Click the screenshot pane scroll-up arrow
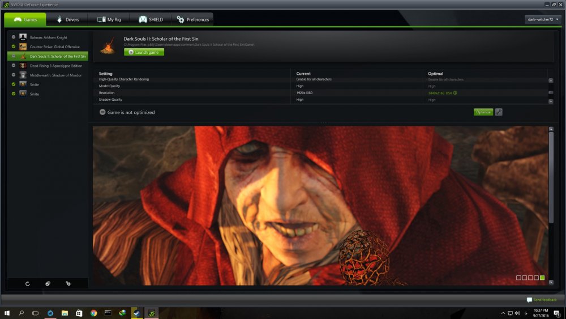 tap(551, 129)
